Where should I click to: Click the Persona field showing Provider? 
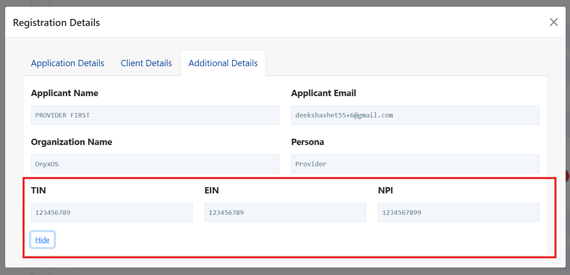pos(415,164)
